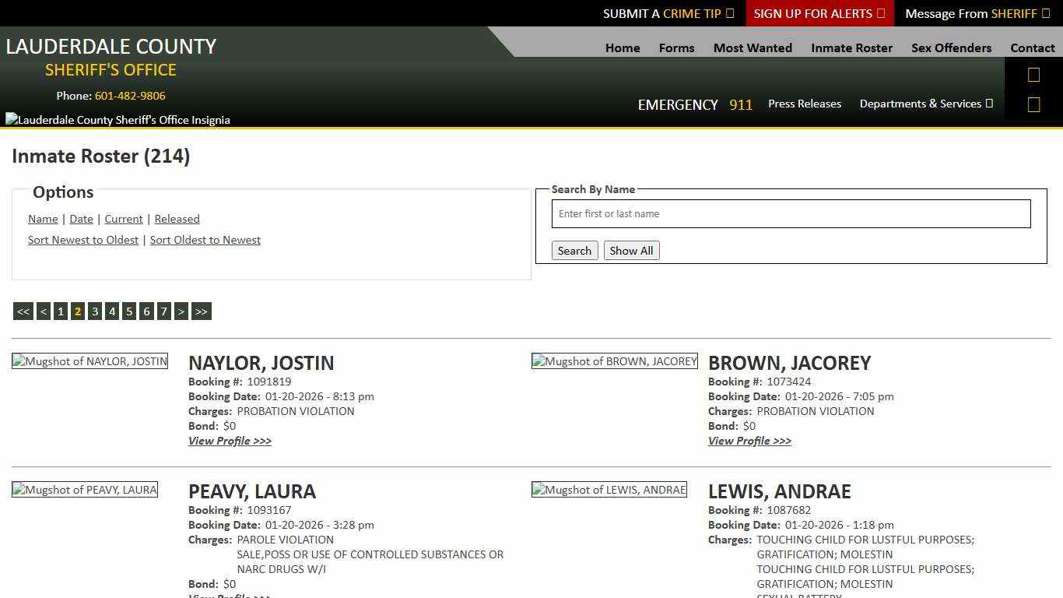Click the Show All button

tap(631, 250)
